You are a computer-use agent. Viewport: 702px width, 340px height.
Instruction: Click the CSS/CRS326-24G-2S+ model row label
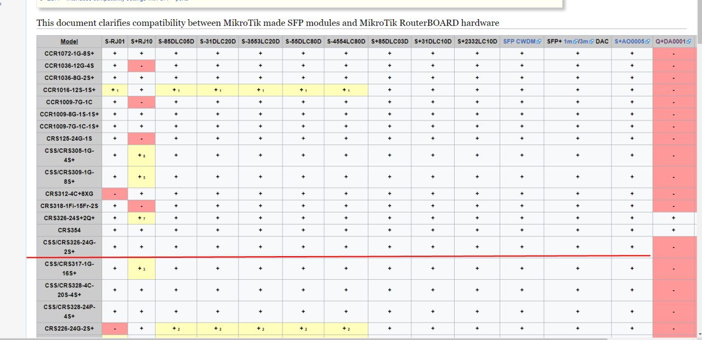tap(69, 247)
